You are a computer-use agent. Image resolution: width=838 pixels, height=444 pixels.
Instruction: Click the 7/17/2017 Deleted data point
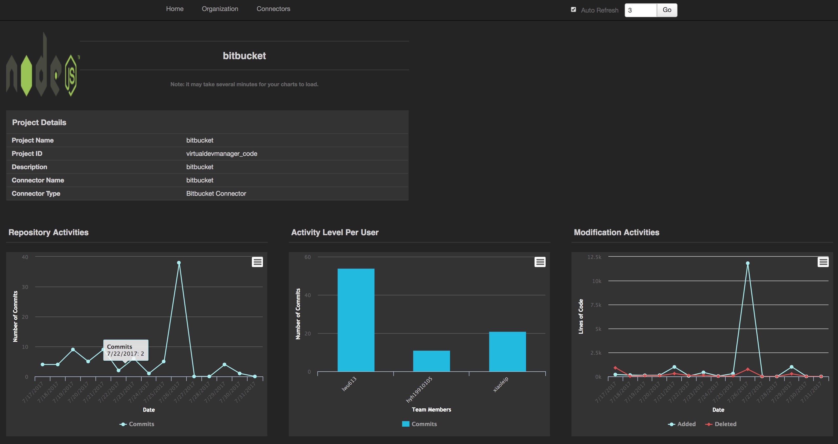(x=615, y=368)
